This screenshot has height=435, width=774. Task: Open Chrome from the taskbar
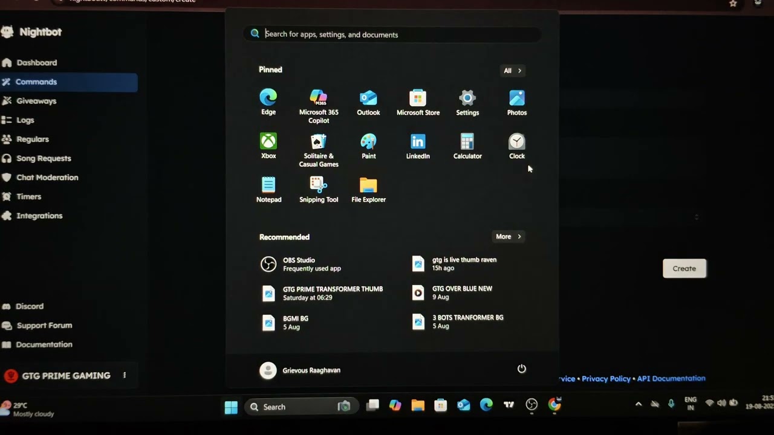(554, 405)
